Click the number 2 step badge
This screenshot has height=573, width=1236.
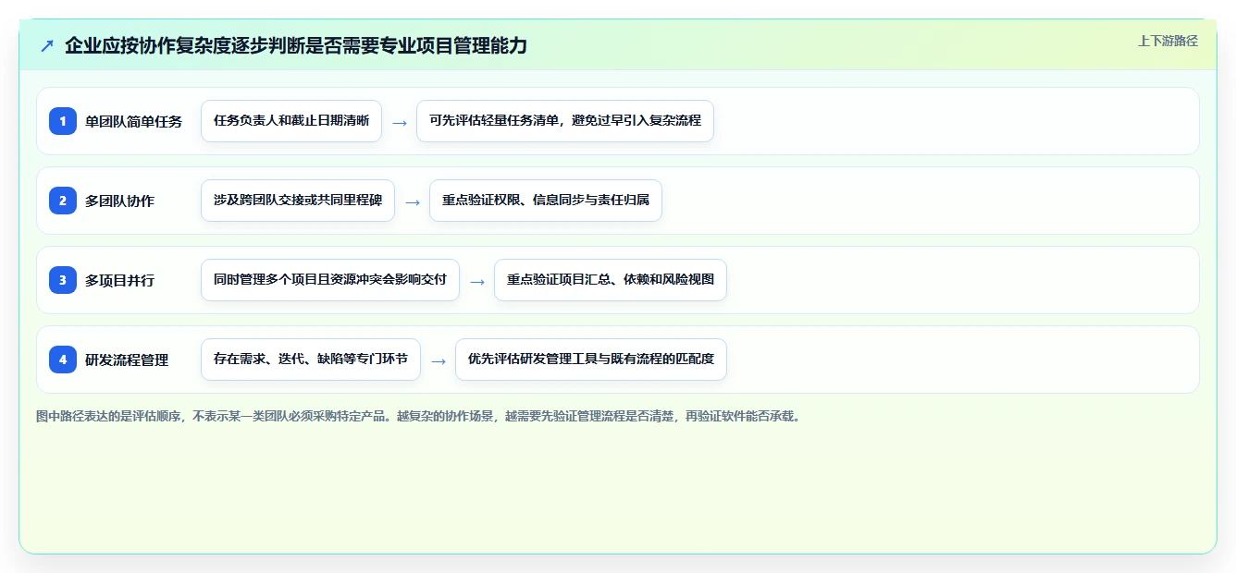click(63, 201)
